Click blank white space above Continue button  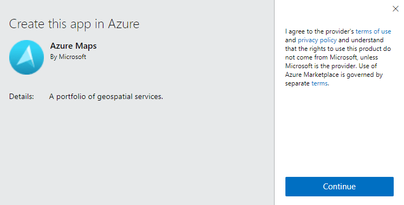340,131
